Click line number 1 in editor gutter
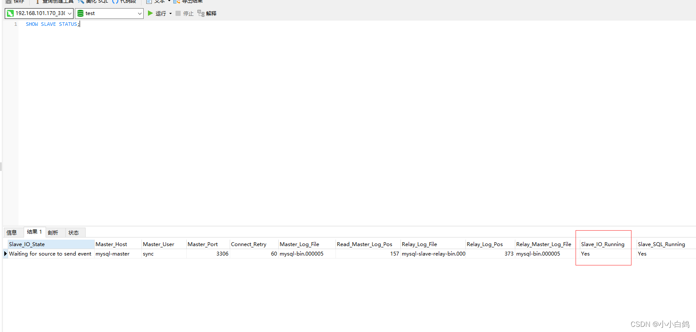This screenshot has width=696, height=332. tap(15, 24)
